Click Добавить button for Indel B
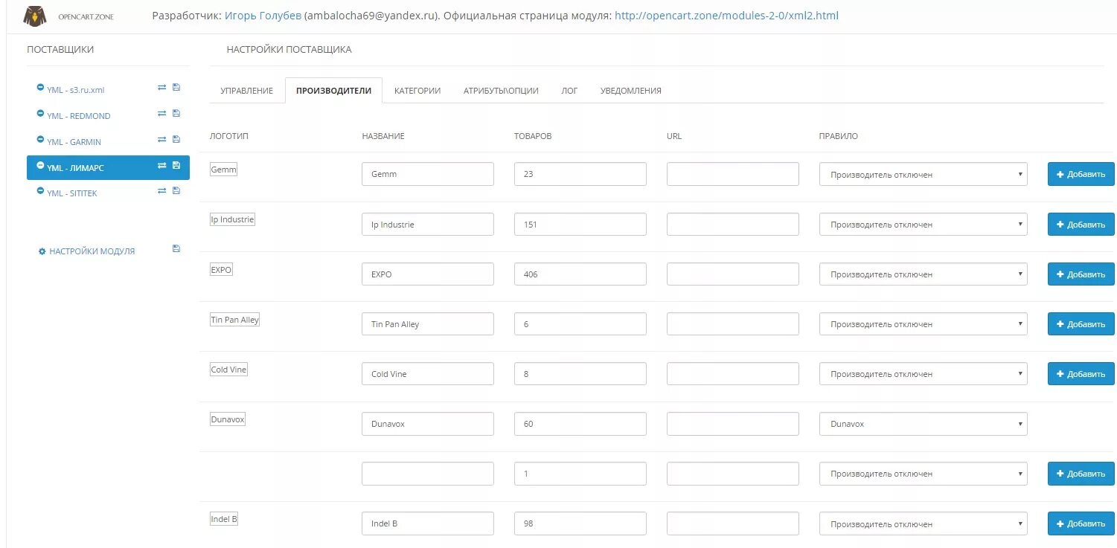This screenshot has width=1117, height=548. point(1081,523)
